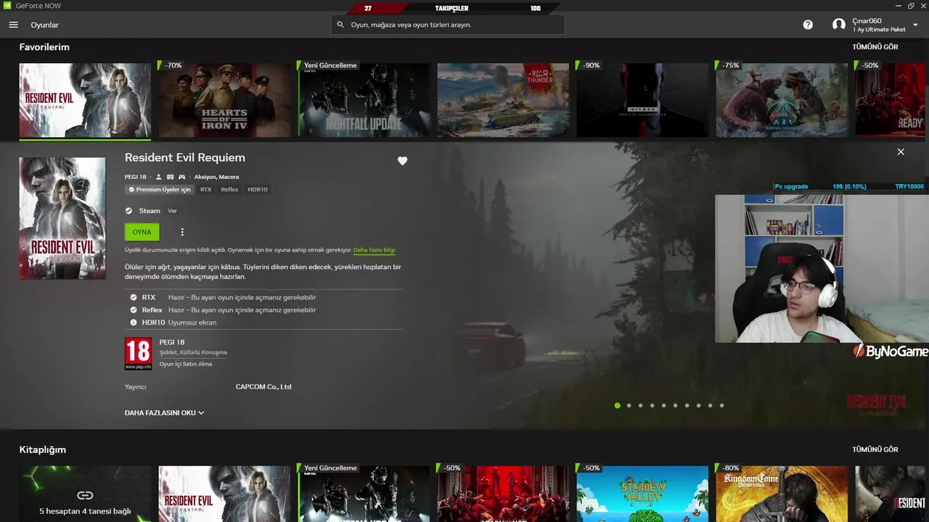Click the Premium Üyeler için badge
929x522 pixels.
click(x=160, y=189)
